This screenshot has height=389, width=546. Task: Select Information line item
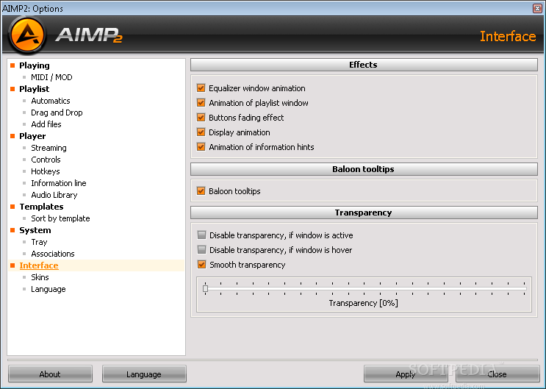[x=59, y=183]
